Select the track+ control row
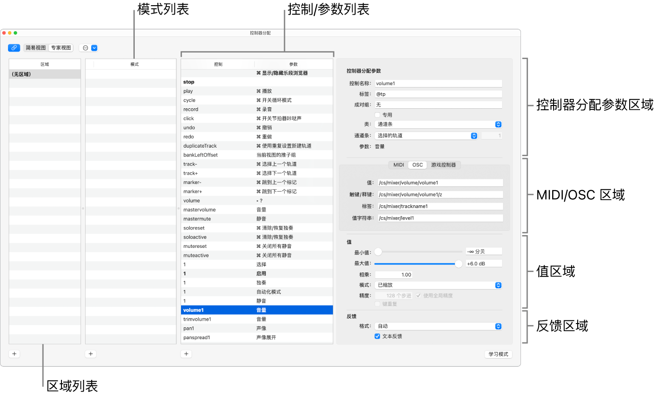The width and height of the screenshot is (659, 395). click(x=257, y=173)
